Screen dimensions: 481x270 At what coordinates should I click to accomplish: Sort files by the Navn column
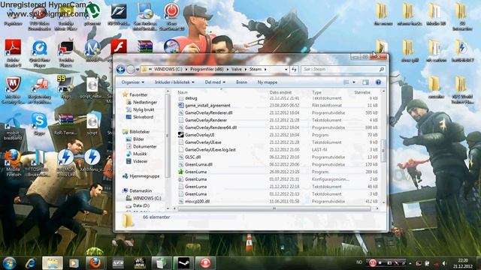click(x=183, y=92)
